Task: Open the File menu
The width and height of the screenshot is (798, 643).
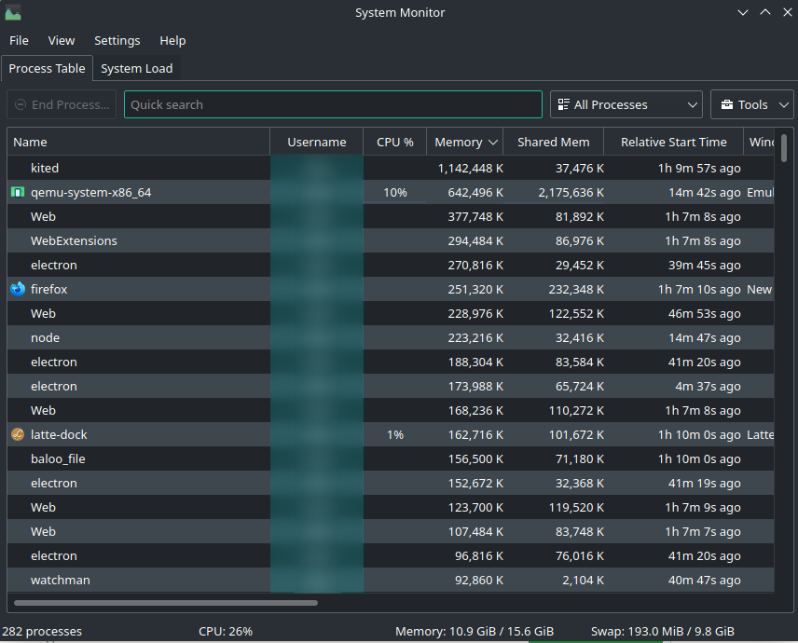Action: tap(19, 41)
